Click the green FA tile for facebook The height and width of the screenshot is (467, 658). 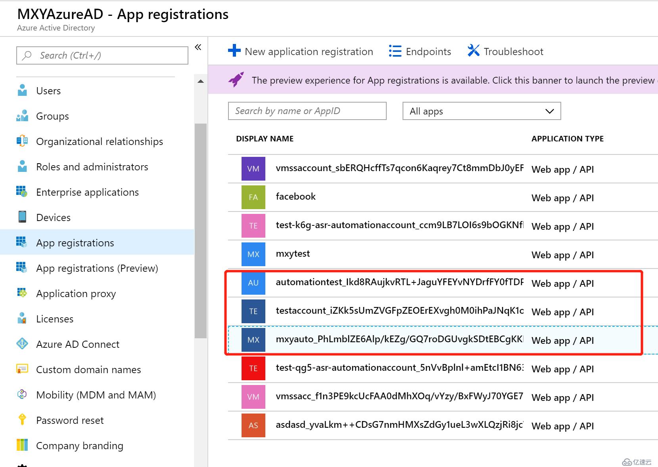coord(253,197)
